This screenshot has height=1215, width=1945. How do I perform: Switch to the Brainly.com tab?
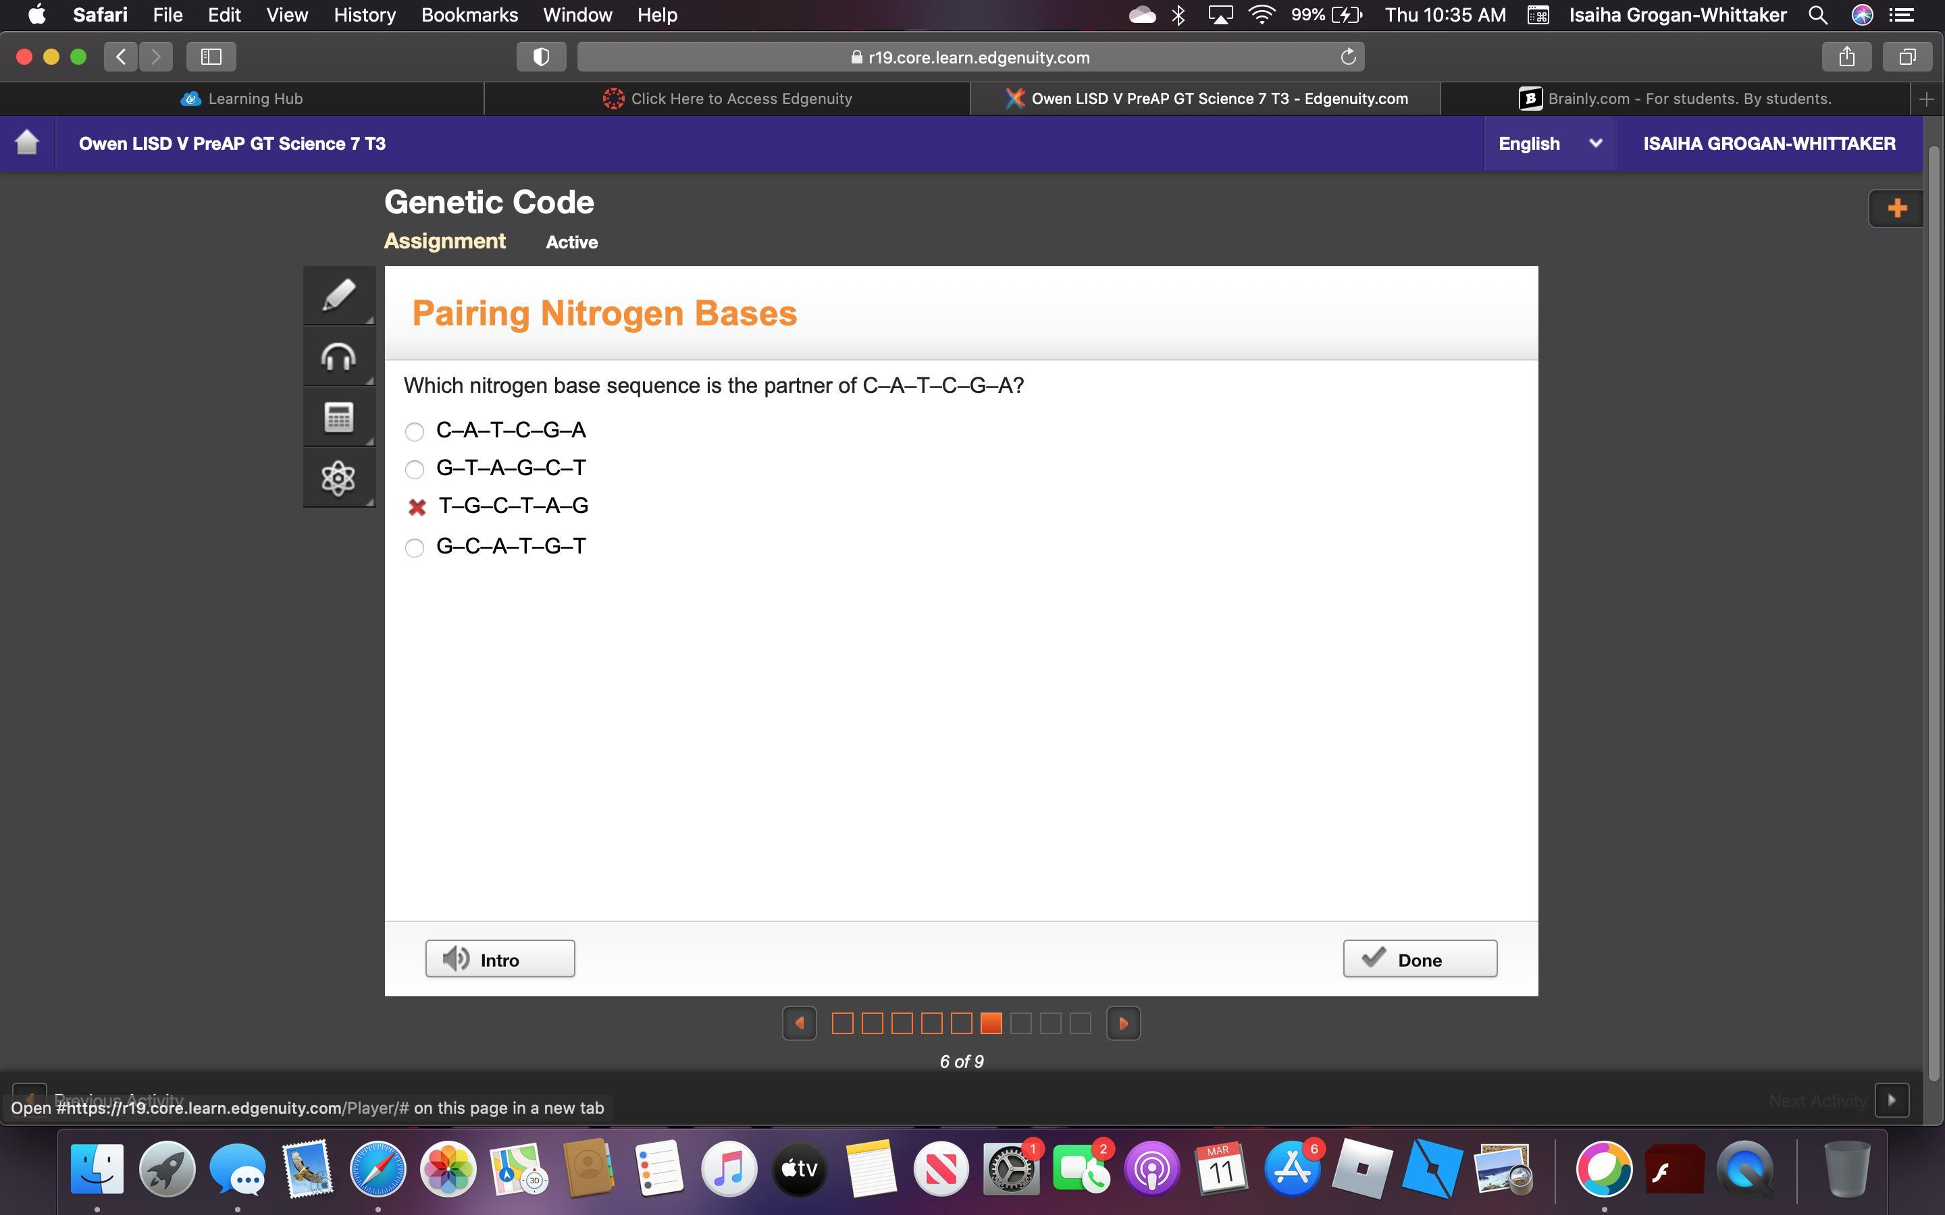tap(1674, 99)
